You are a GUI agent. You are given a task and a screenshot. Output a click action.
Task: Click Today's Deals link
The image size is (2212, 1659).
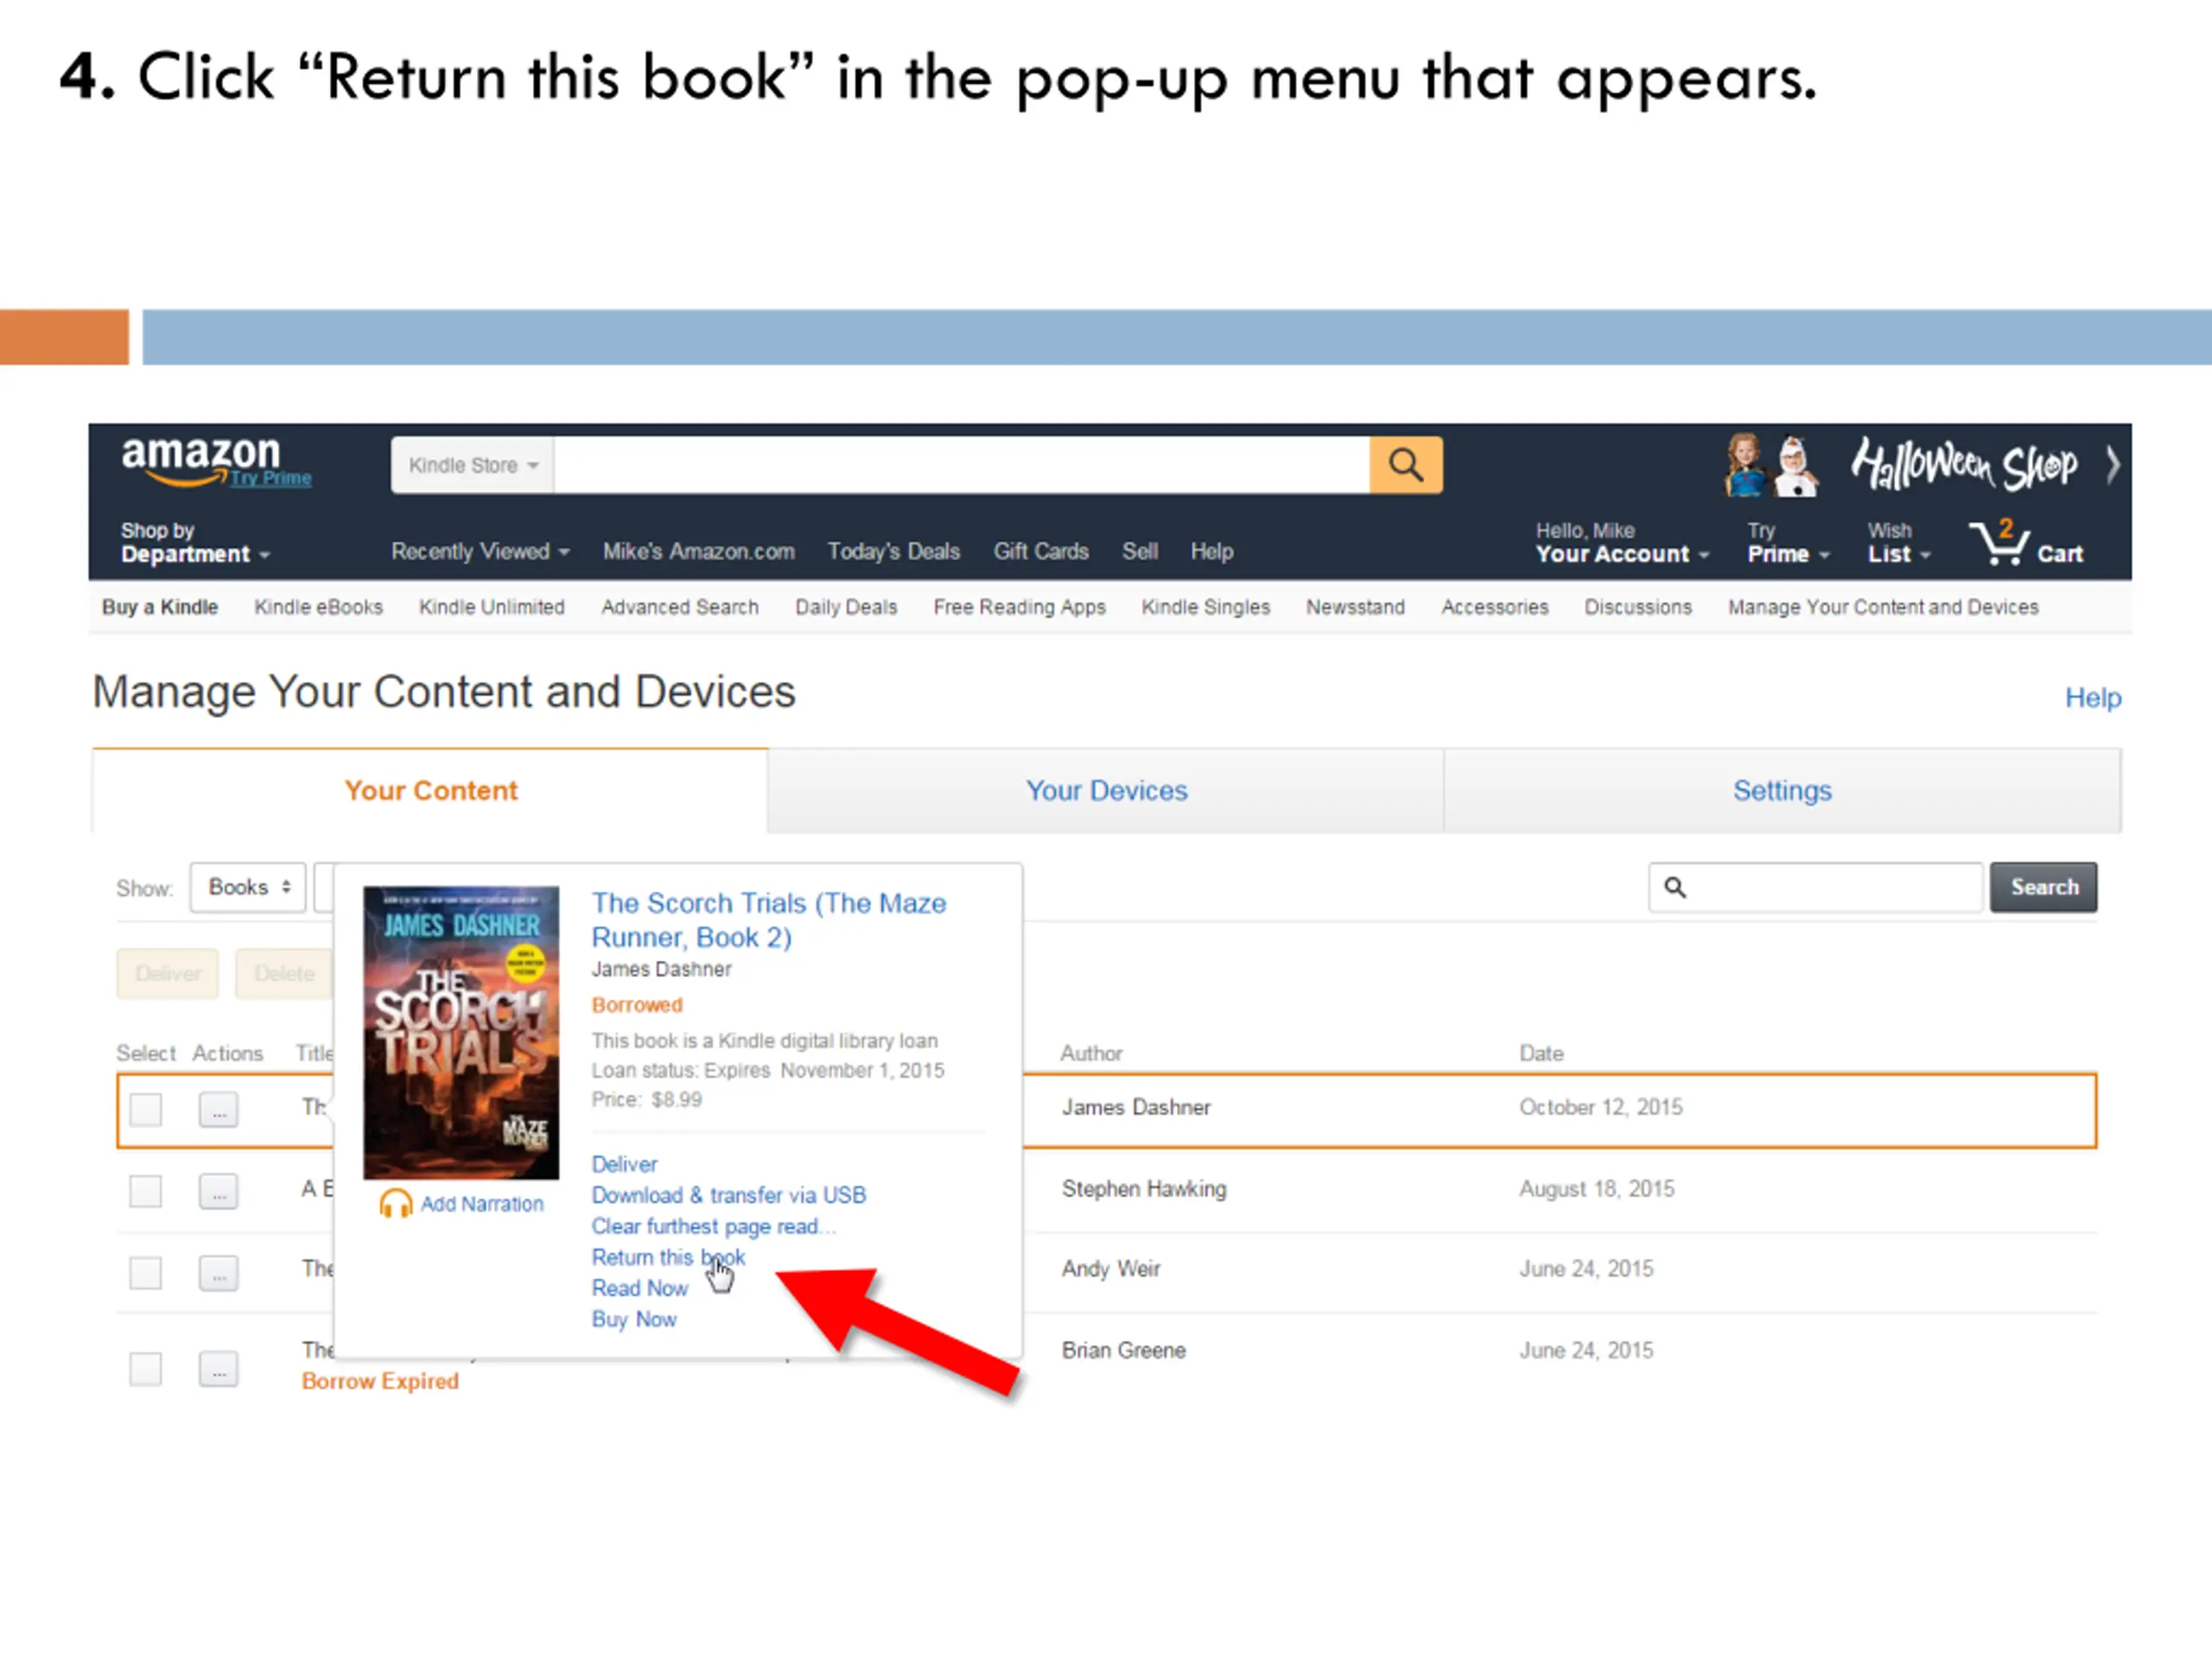pyautogui.click(x=893, y=552)
